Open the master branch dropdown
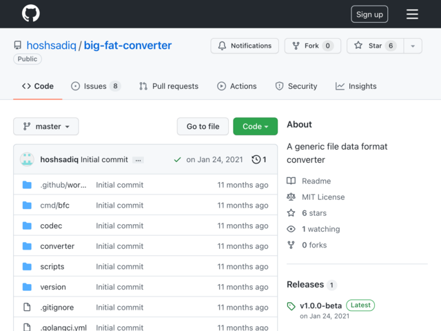Viewport: 441px width, 331px height. point(46,126)
